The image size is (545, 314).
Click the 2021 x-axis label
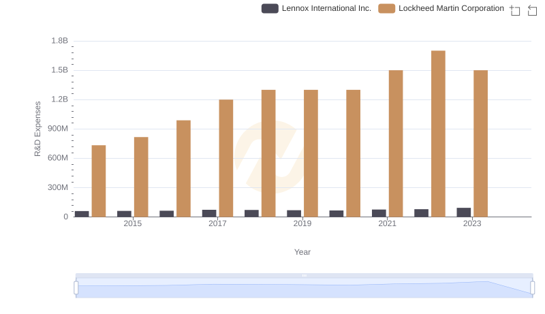[x=387, y=223]
